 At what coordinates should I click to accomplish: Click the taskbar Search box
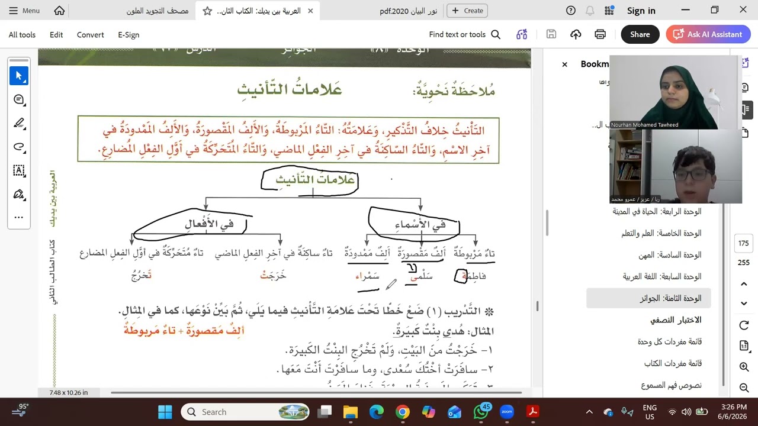click(246, 412)
